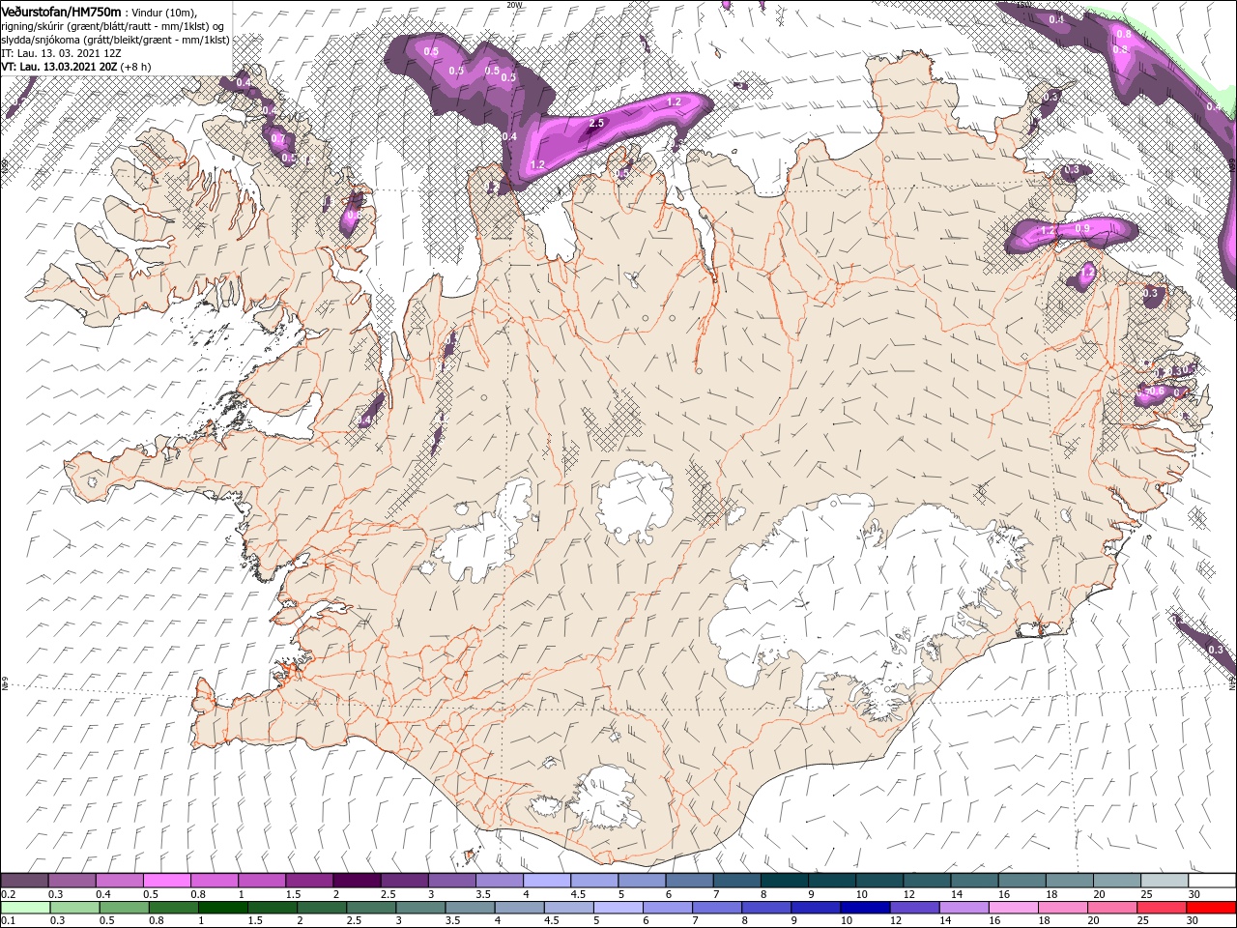
Task: Select snow legend swatch for 18–20 mm
Action: point(1071,881)
